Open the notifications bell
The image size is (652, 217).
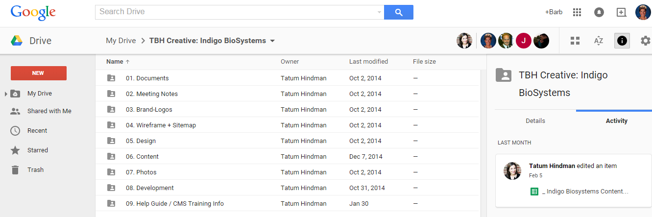click(x=599, y=12)
